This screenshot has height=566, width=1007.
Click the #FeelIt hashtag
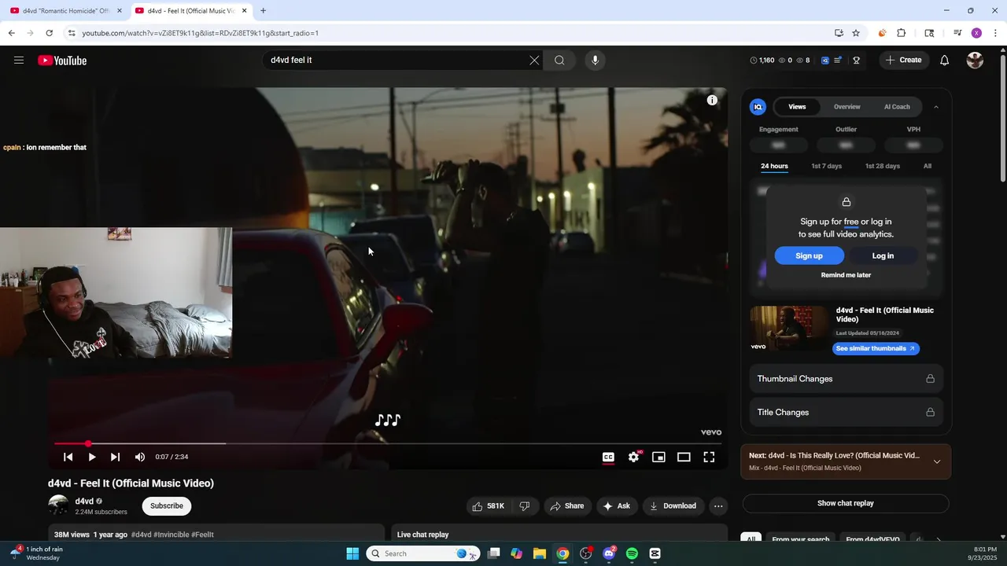click(202, 535)
